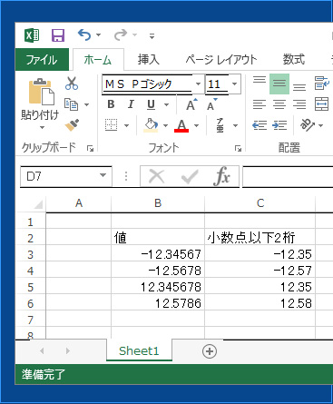Select the Format Painter brush icon
The height and width of the screenshot is (404, 333).
coord(72,124)
